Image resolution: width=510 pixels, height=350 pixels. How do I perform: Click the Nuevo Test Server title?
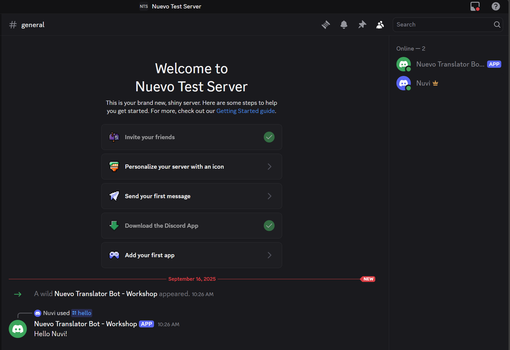coord(176,6)
